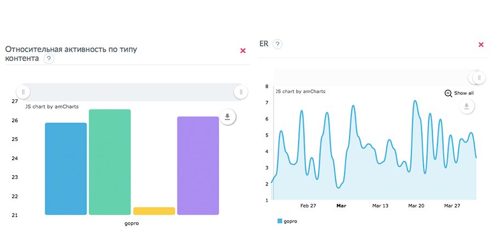This screenshot has height=237, width=499.
Task: Click the gopro label under the bars
Action: point(132,224)
